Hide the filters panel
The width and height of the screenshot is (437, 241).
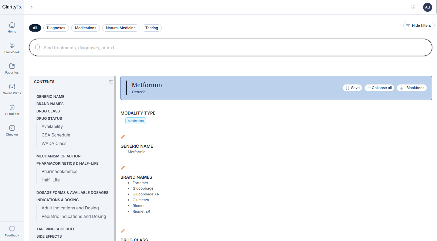(x=419, y=26)
